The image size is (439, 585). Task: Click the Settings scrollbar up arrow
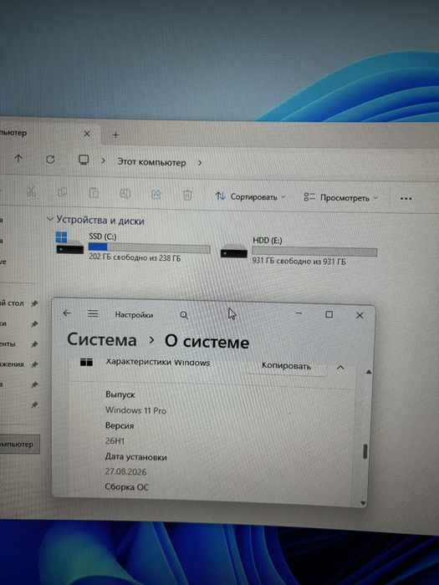(369, 372)
